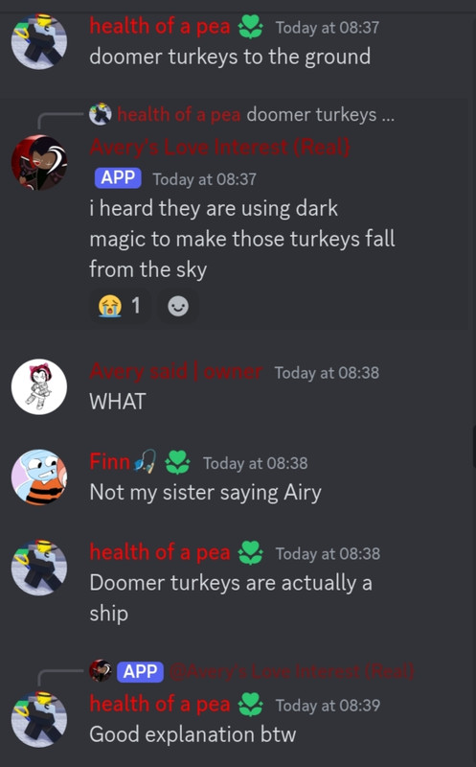Open Avery said owner's avatar

click(x=39, y=387)
